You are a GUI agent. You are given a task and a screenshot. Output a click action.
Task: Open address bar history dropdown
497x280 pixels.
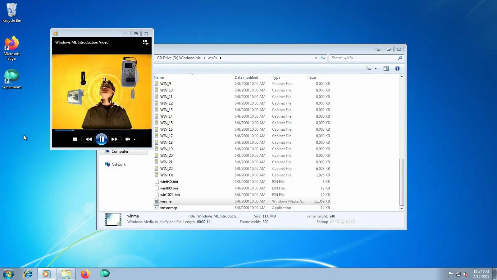[x=316, y=58]
